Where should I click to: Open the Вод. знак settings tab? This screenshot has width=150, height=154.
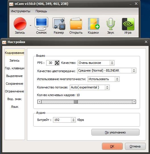[14, 99]
